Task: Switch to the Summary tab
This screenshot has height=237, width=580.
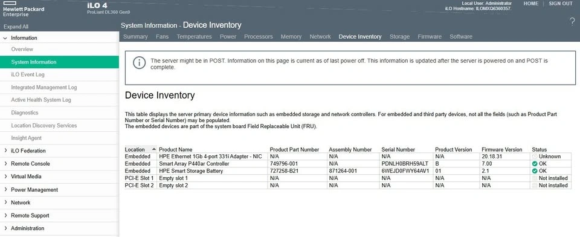Action: (x=135, y=37)
